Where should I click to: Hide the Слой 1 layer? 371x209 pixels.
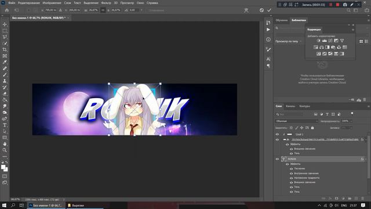click(277, 134)
